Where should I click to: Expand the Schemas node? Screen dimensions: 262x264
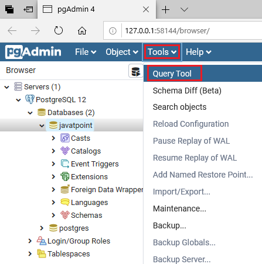(53, 215)
